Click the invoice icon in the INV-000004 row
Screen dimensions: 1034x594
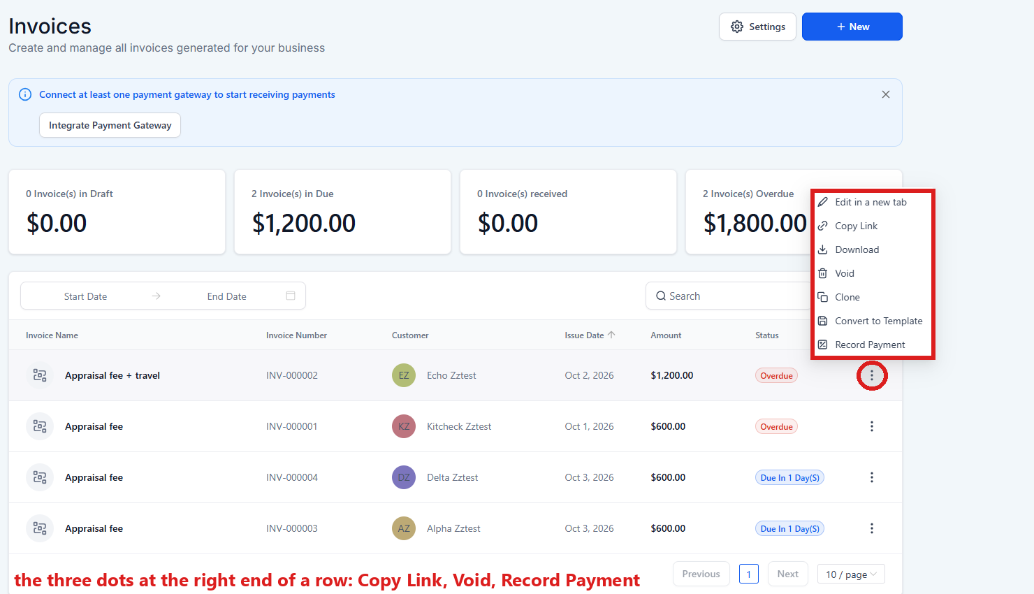click(40, 477)
